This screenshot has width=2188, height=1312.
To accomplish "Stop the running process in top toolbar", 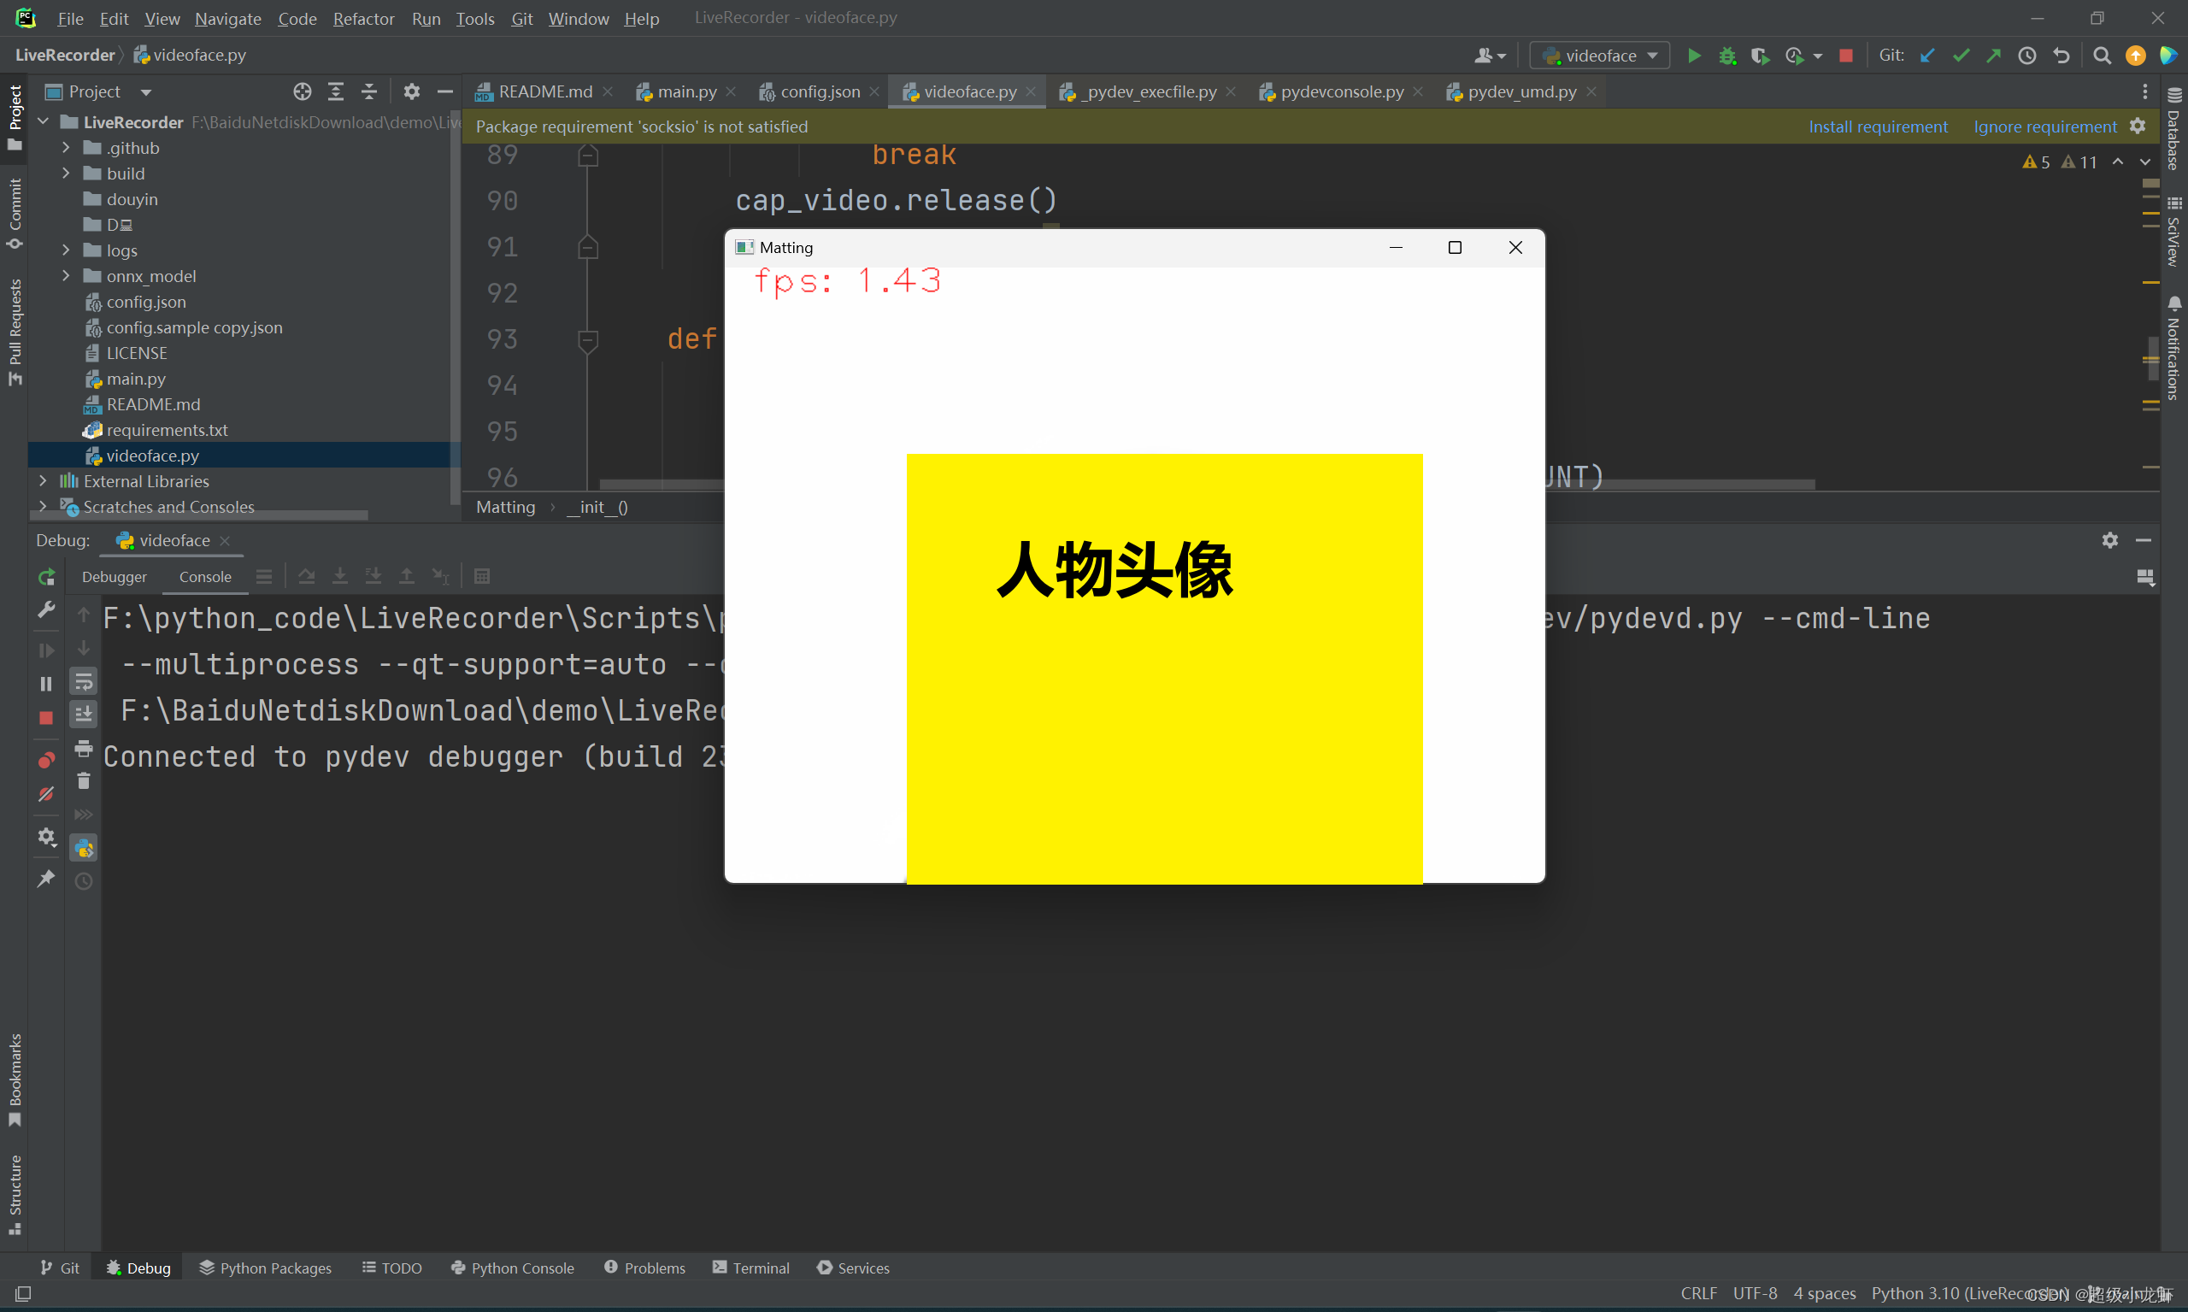I will (1846, 56).
